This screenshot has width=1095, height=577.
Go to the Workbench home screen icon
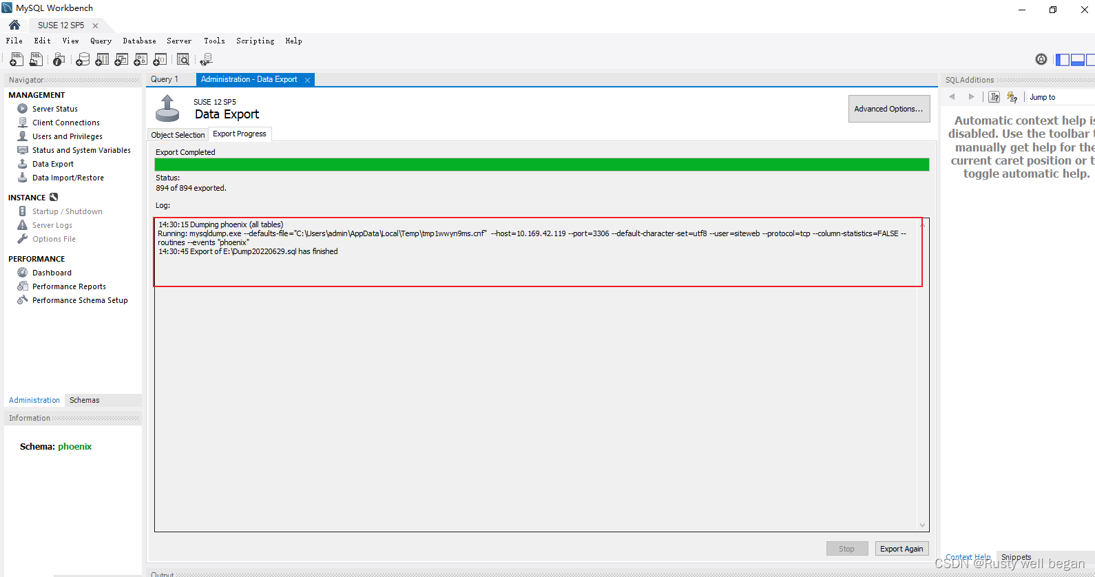(14, 25)
